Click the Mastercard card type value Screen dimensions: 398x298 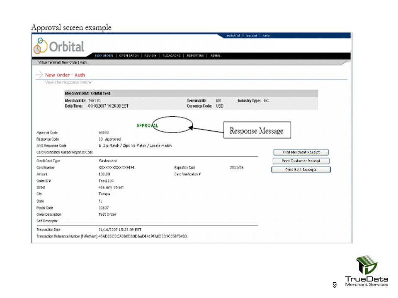coord(108,161)
